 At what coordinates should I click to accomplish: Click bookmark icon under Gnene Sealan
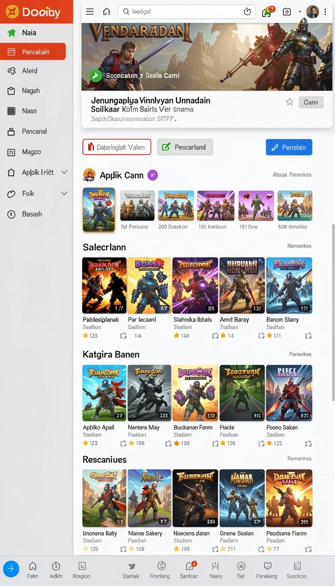pyautogui.click(x=261, y=549)
